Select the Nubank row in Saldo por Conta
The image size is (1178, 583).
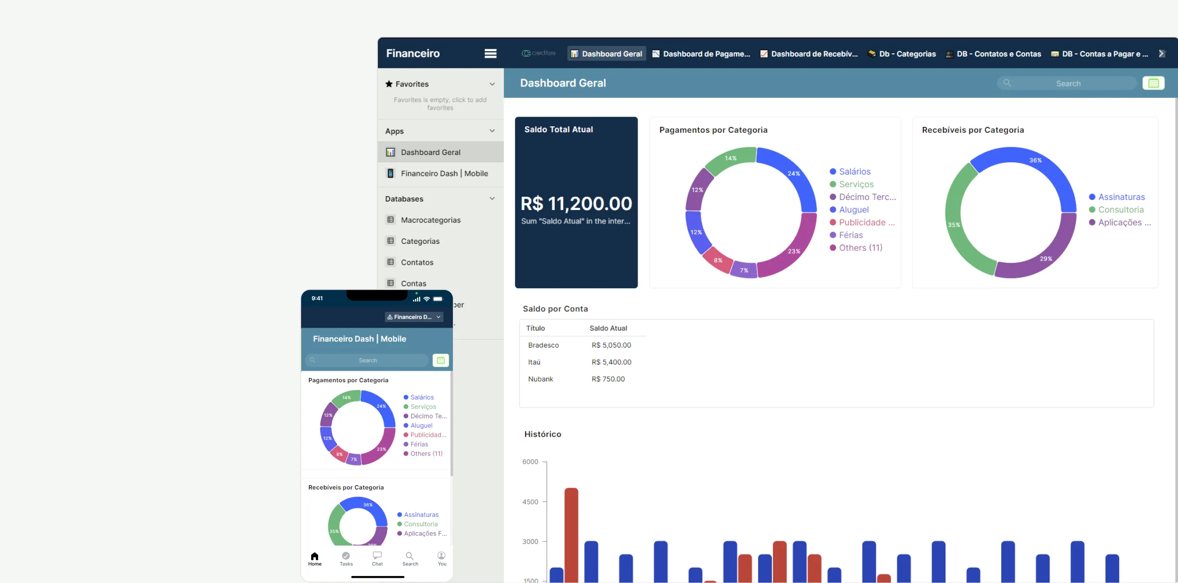coord(583,379)
